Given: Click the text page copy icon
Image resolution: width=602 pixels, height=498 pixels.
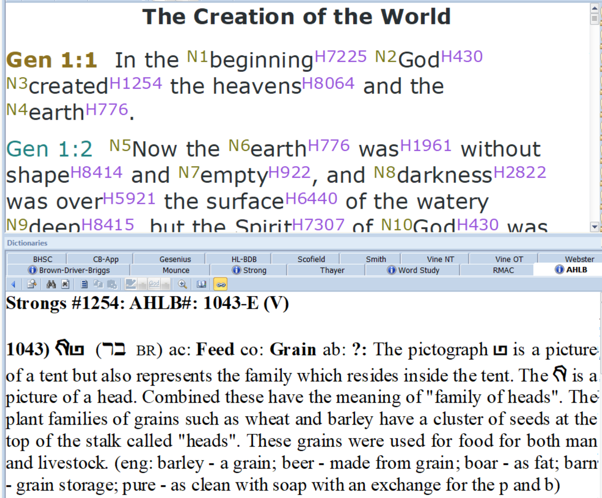Looking at the screenshot, I should tap(84, 284).
